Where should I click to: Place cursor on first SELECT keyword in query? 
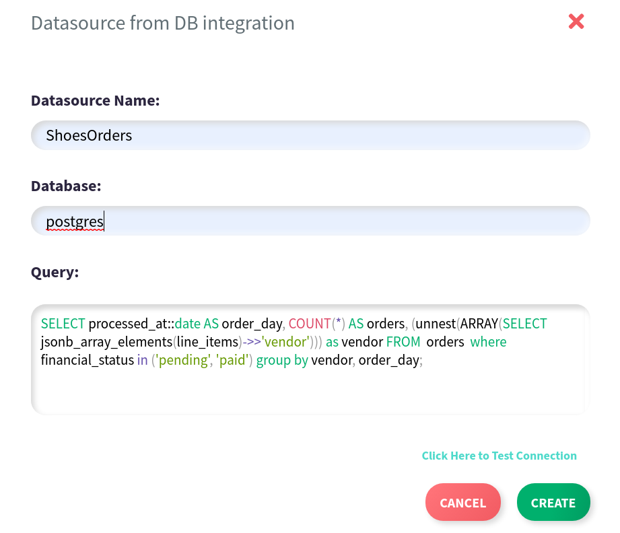[x=63, y=324]
